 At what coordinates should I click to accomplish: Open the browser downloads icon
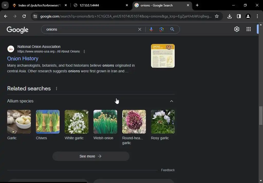(230, 16)
